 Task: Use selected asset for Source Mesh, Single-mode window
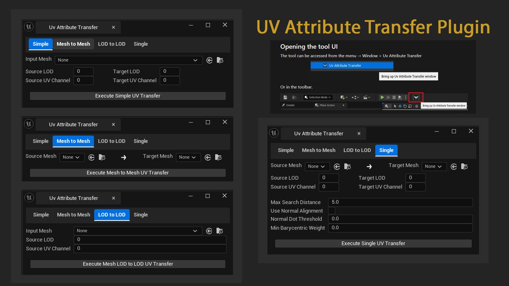337,166
